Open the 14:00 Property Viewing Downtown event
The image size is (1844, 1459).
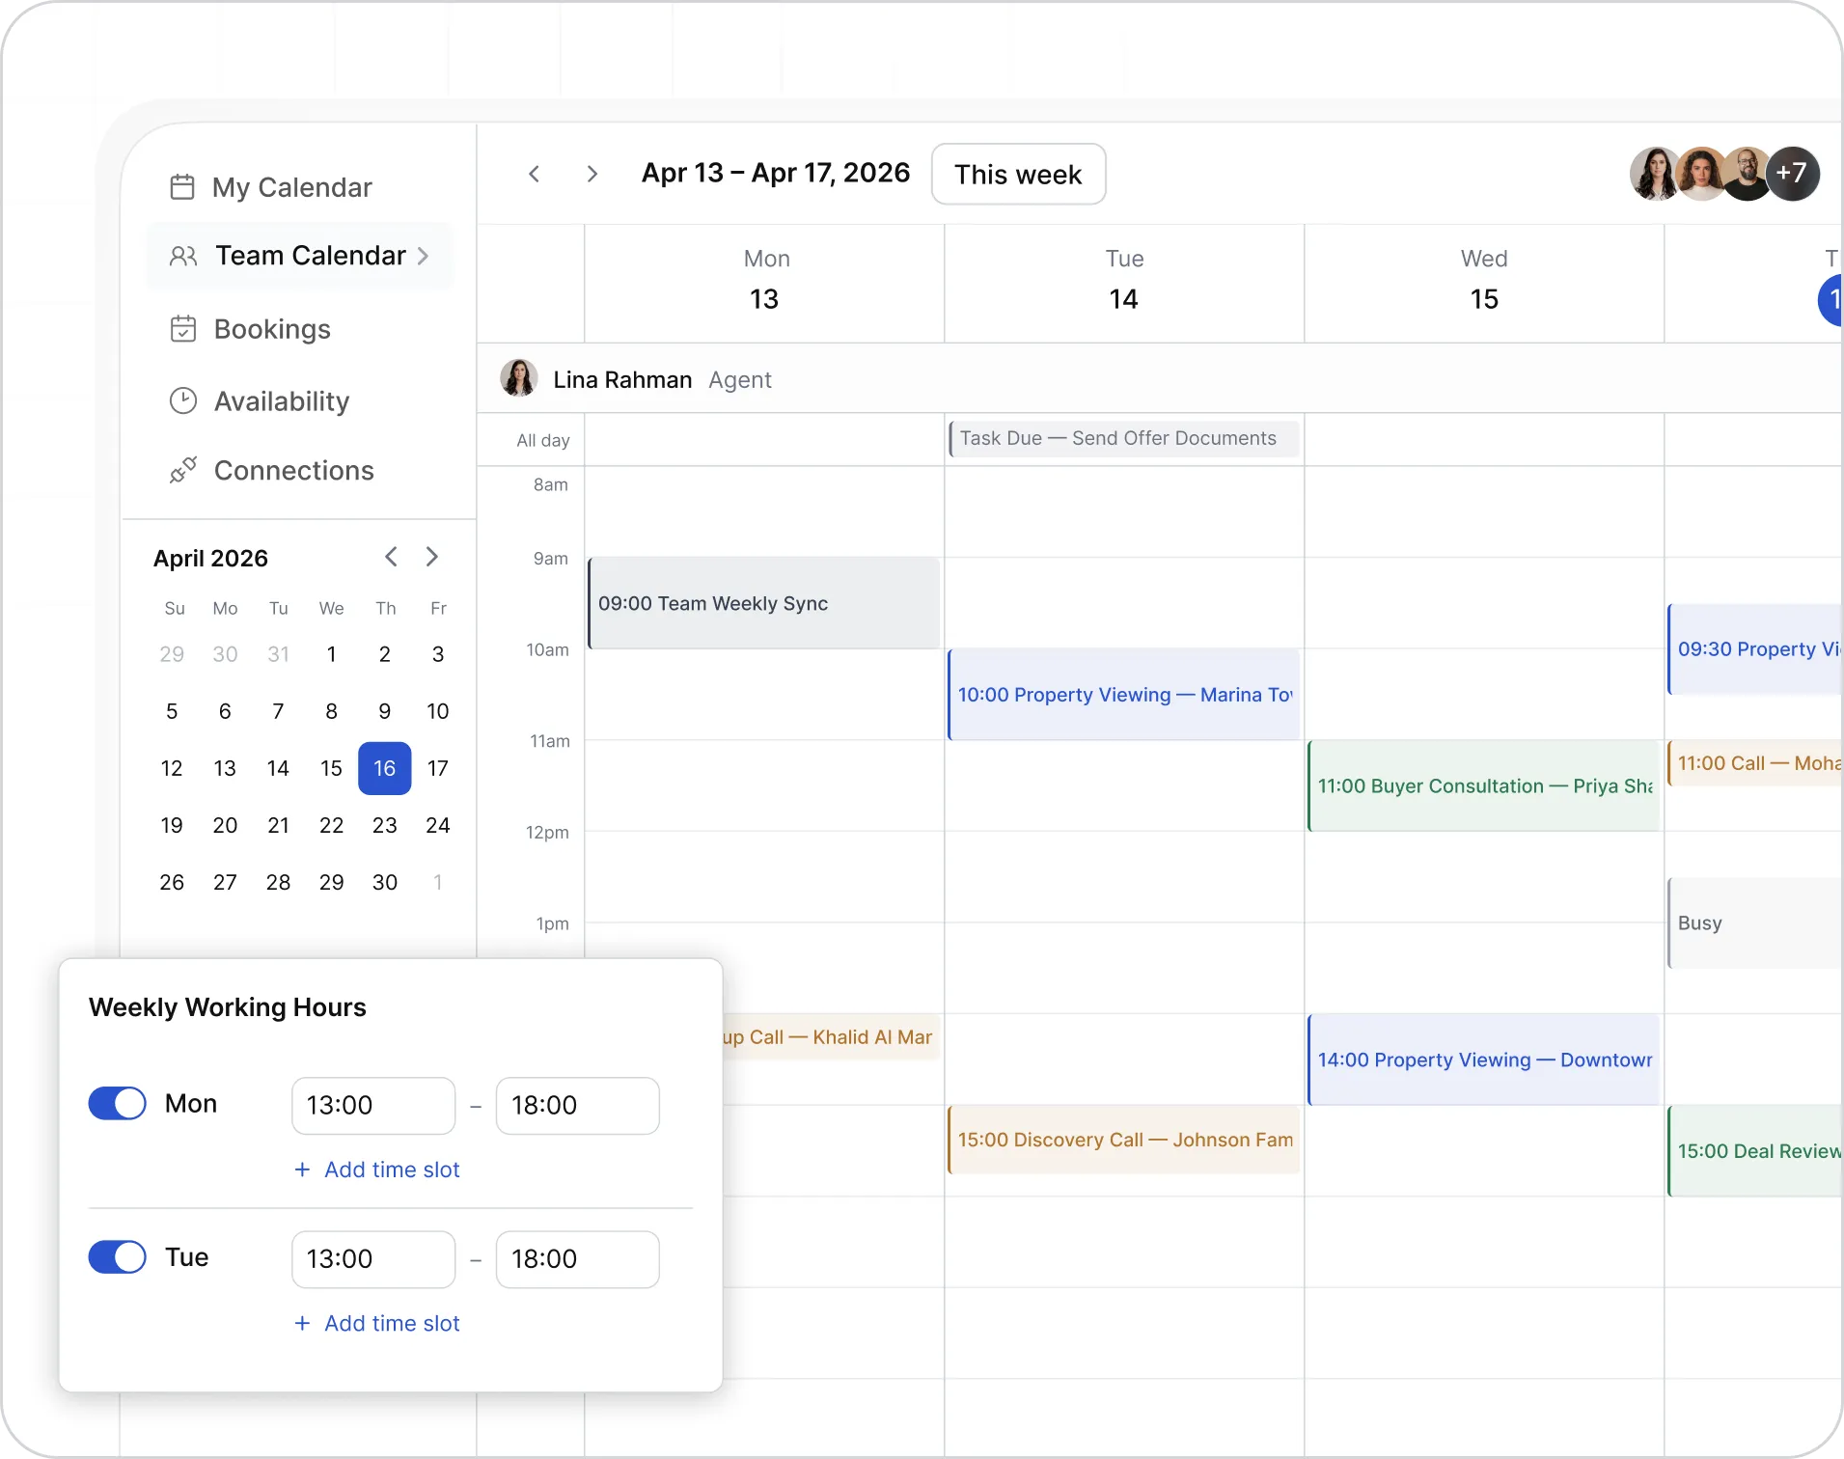point(1483,1060)
